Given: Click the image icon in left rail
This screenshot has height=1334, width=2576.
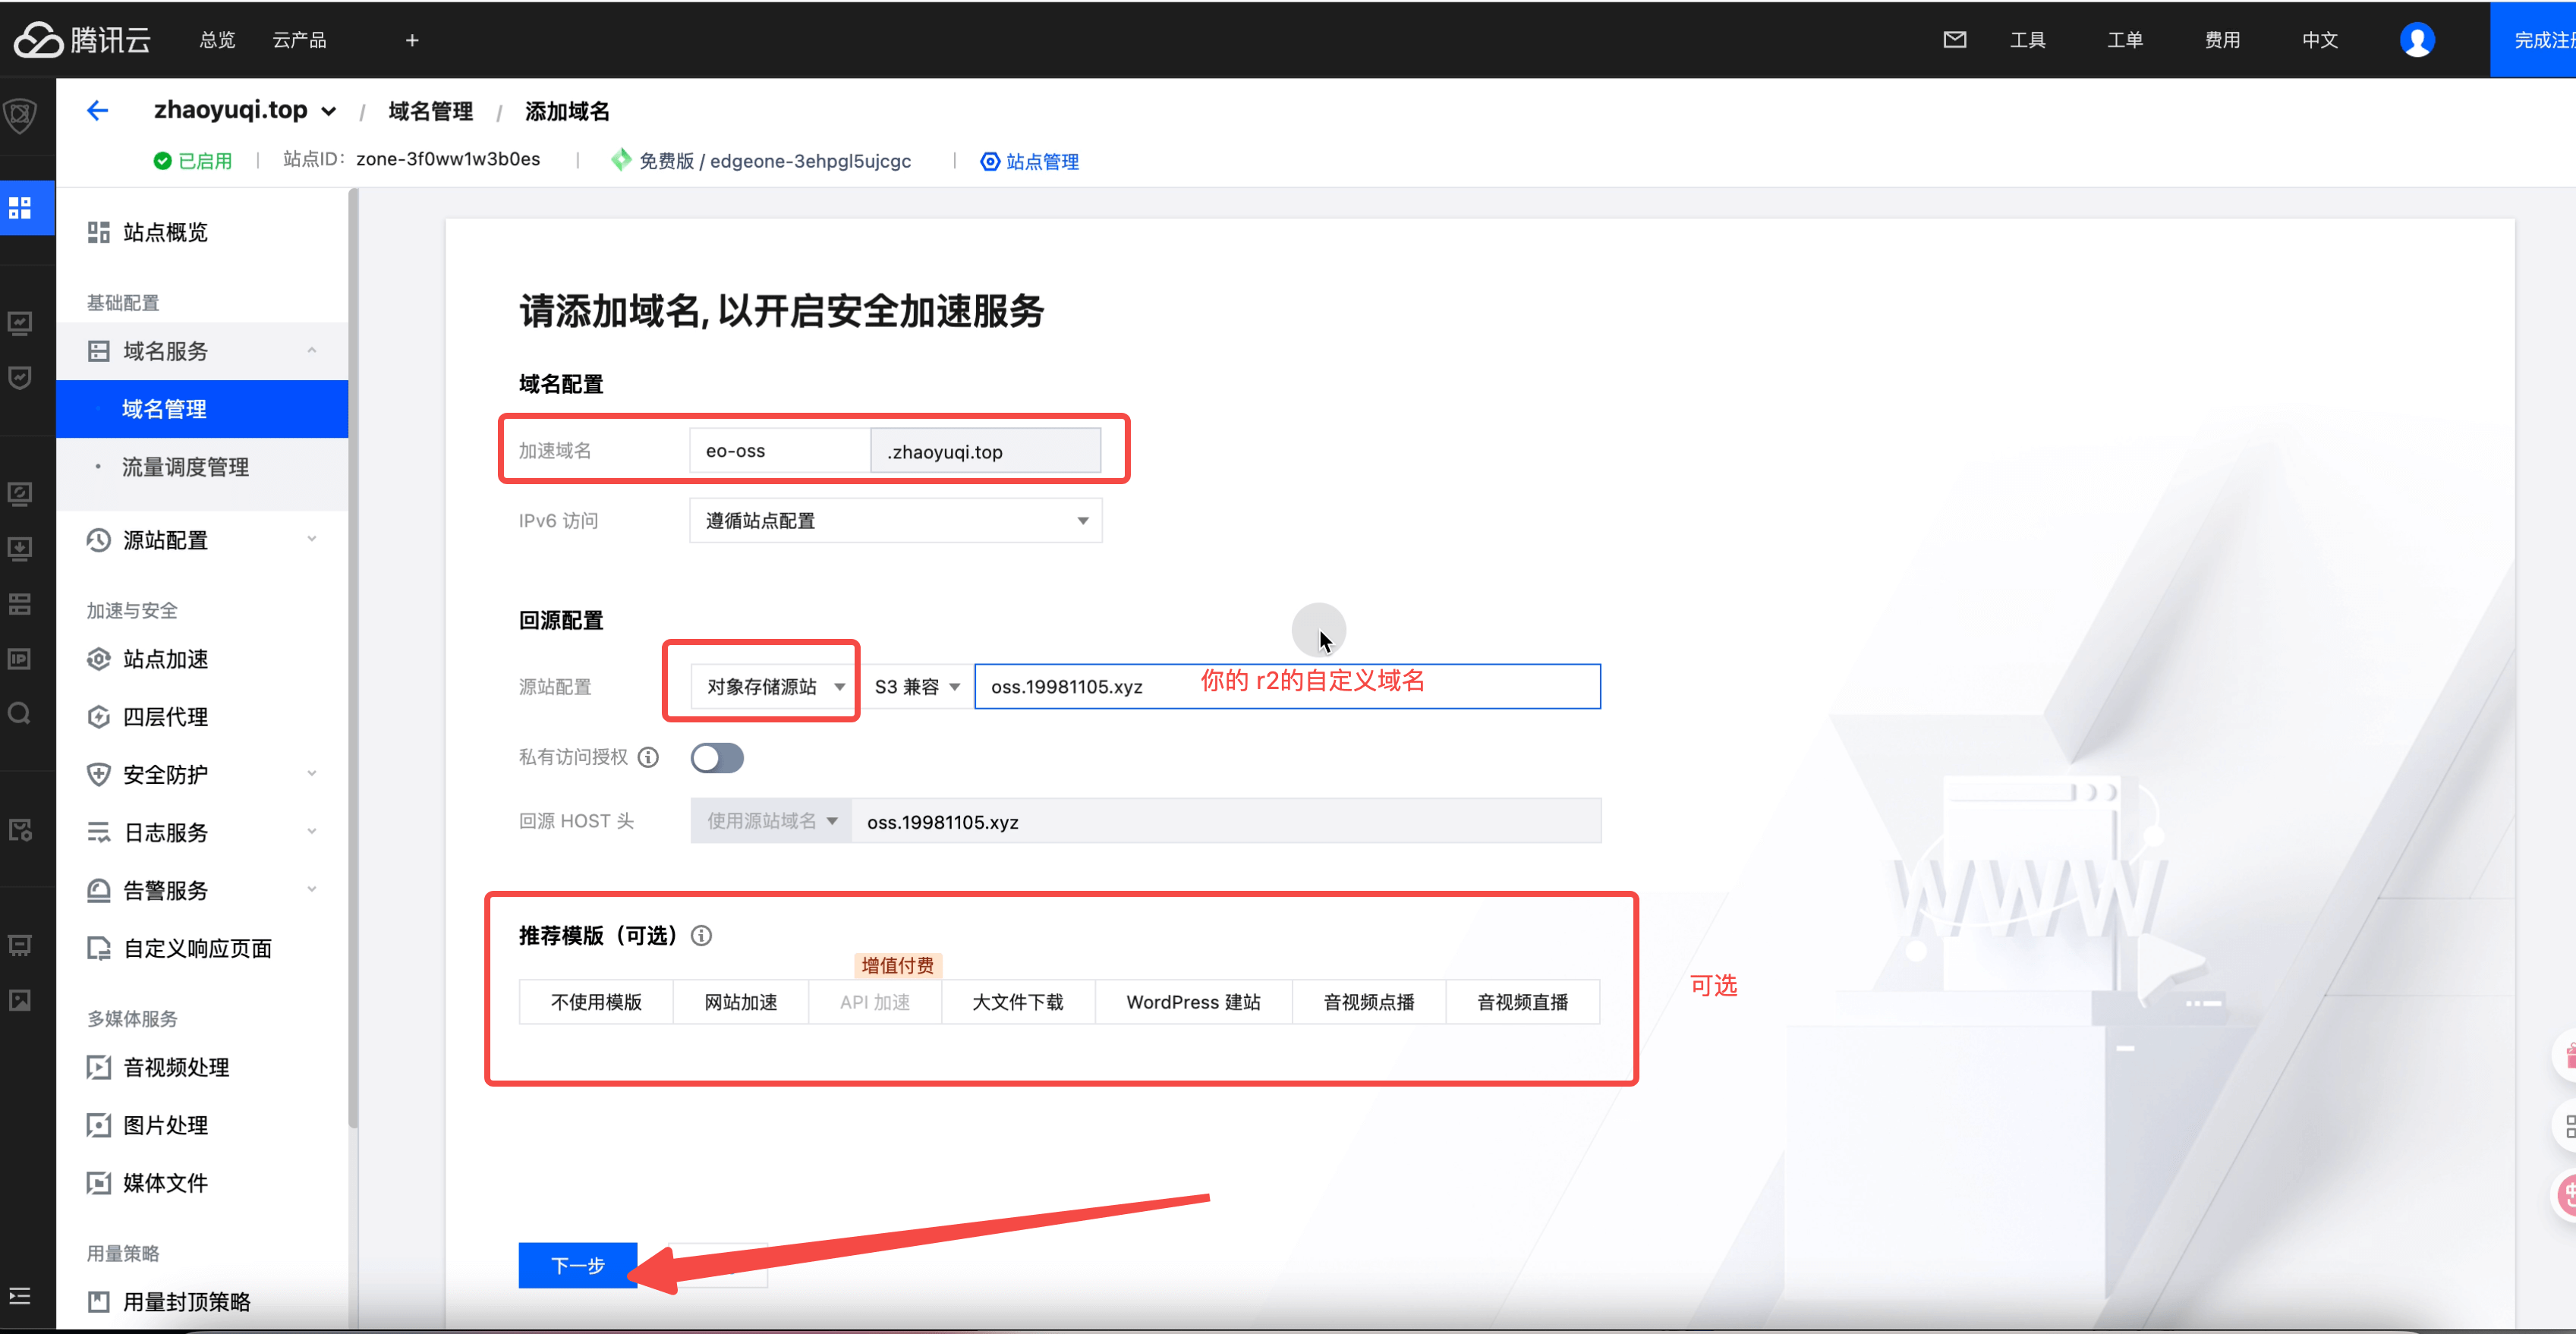Looking at the screenshot, I should click(x=20, y=1000).
